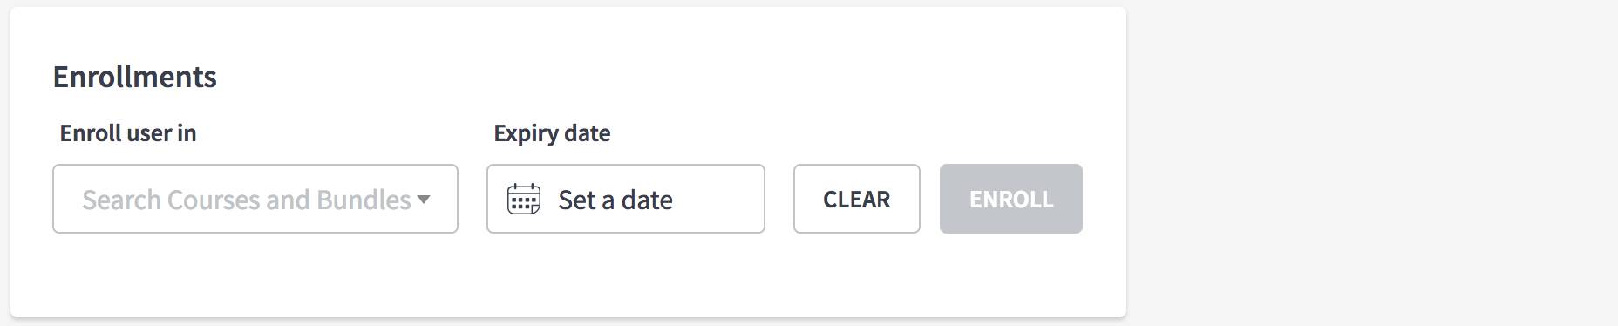Click the CLEAR button
The width and height of the screenshot is (1618, 326).
tap(857, 199)
